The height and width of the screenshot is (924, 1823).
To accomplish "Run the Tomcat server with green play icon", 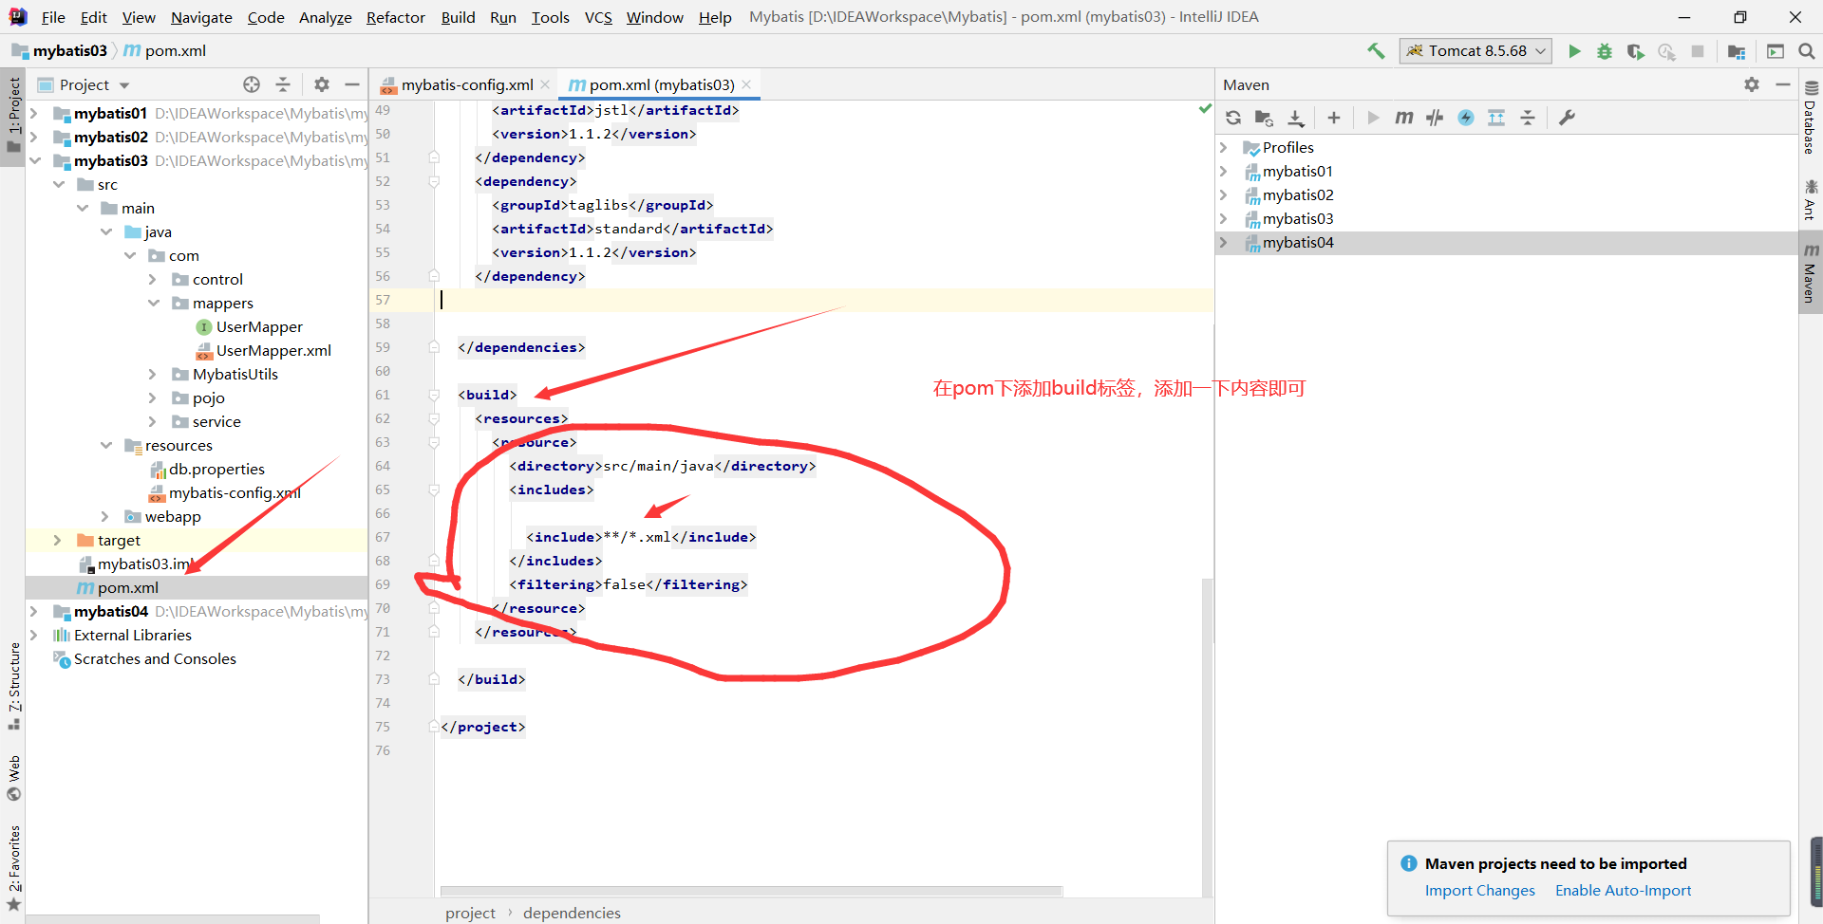I will point(1574,51).
